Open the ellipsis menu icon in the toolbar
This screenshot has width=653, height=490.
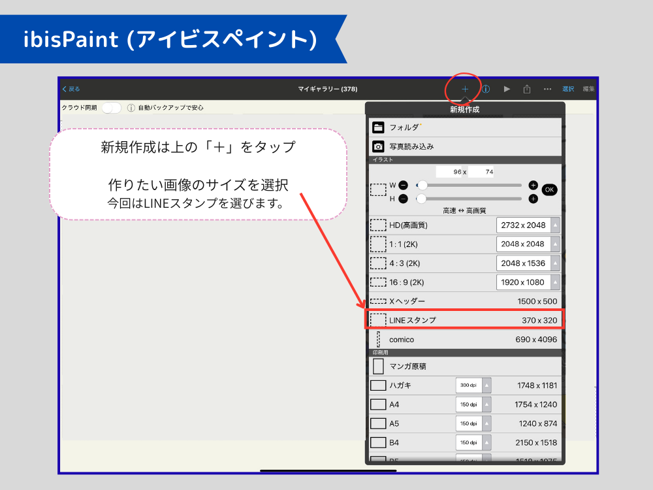pyautogui.click(x=547, y=88)
